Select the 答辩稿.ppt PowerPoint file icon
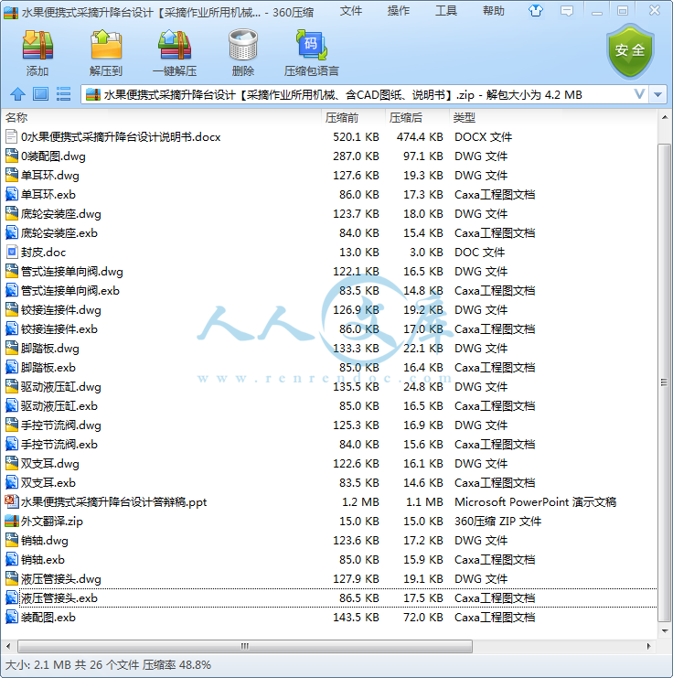This screenshot has height=678, width=673. click(12, 501)
